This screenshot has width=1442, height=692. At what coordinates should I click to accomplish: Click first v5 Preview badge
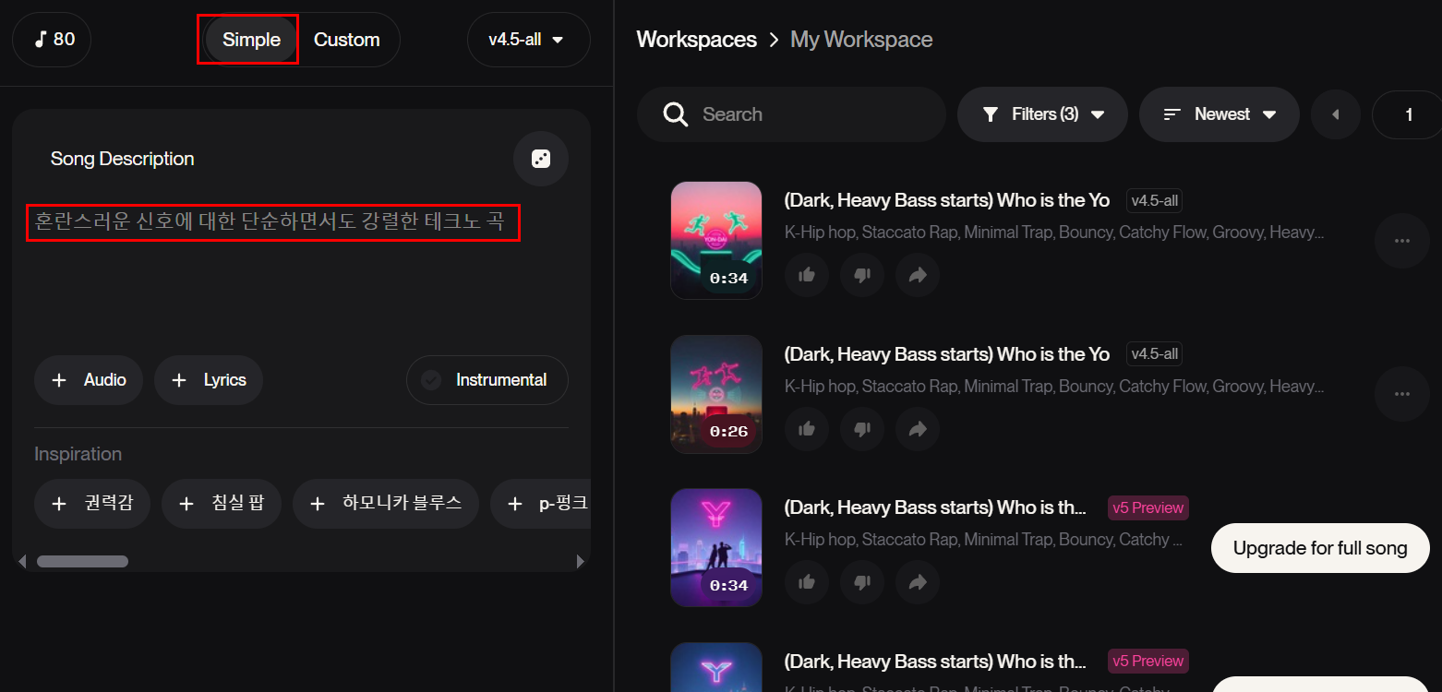[1148, 507]
